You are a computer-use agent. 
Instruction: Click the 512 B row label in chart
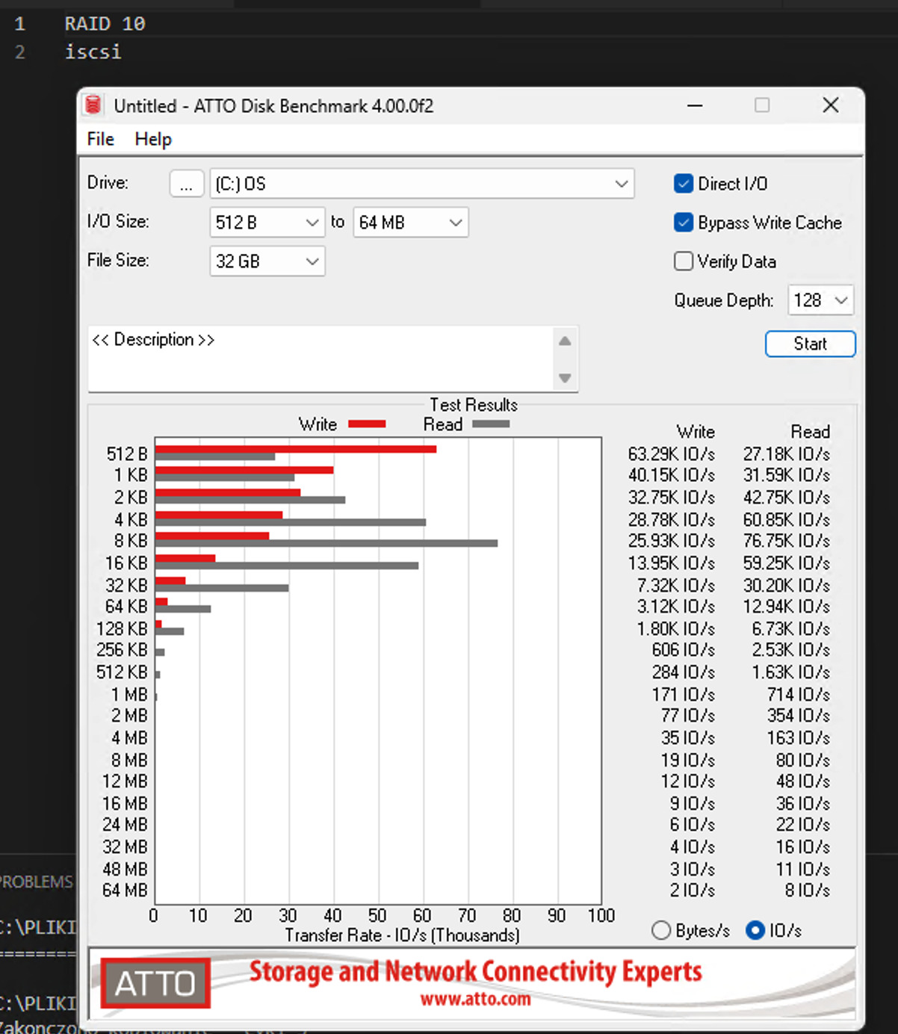127,454
